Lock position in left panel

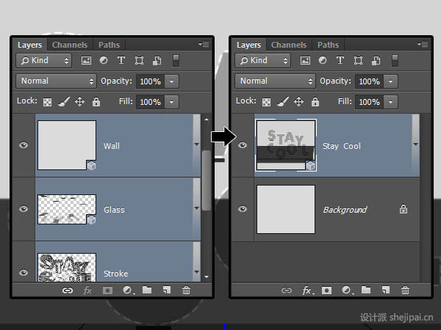(80, 102)
